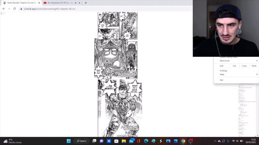Click Cut in the Chrome menu
The width and height of the screenshot is (259, 145).
[x=234, y=66]
